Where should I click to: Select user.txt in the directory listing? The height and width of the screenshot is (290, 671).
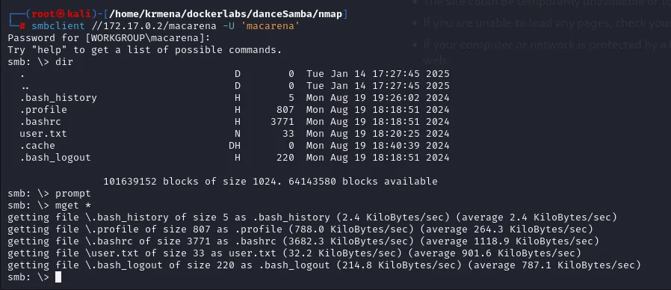[43, 134]
